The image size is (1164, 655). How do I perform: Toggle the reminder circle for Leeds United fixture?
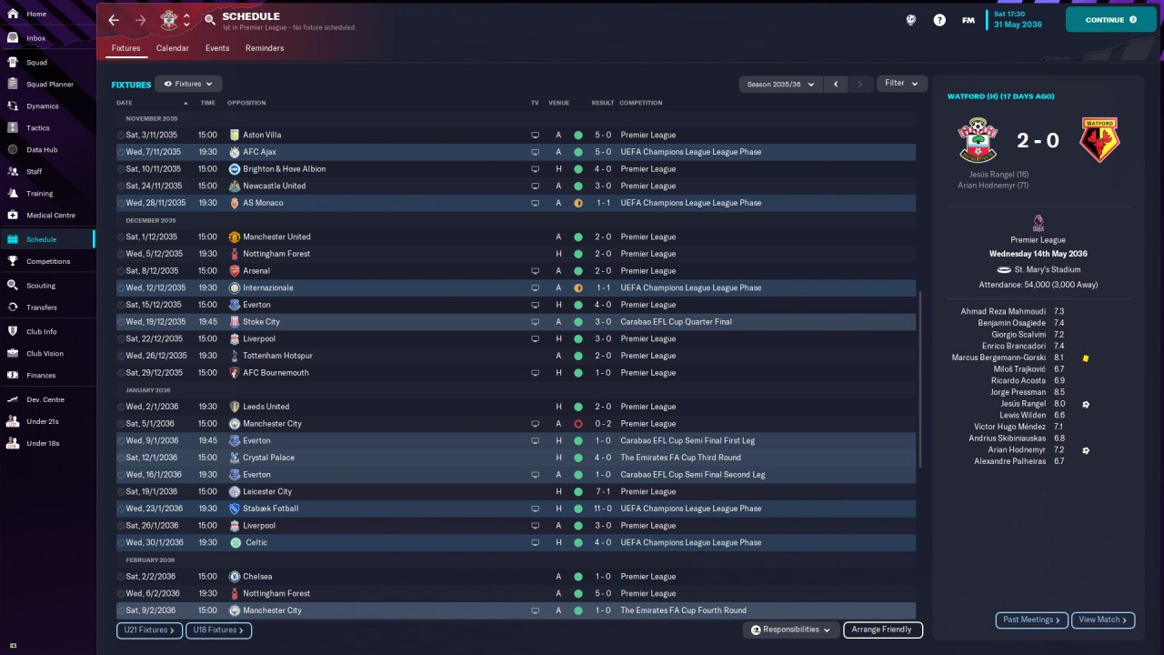tap(121, 408)
